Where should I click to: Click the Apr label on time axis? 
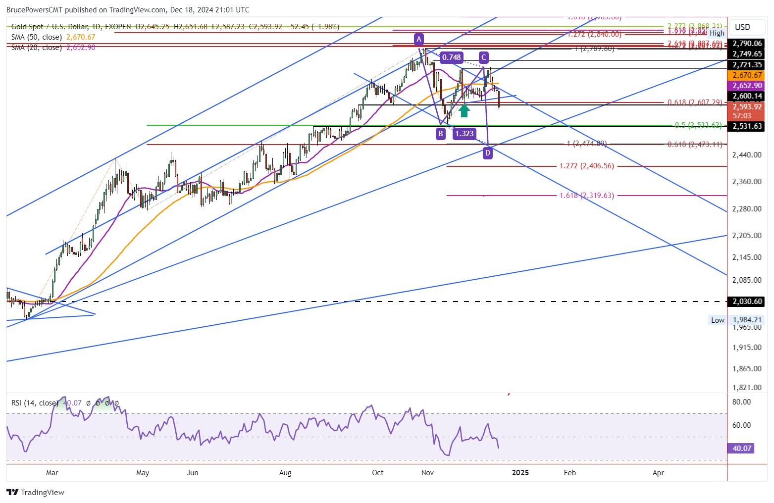[658, 473]
